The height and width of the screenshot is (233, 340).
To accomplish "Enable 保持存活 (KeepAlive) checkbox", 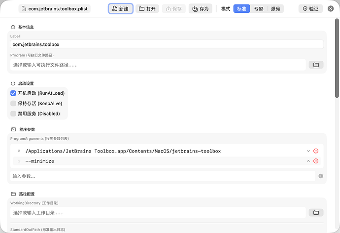I will 13,103.
